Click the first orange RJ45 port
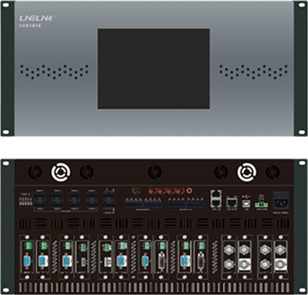 click(x=152, y=190)
